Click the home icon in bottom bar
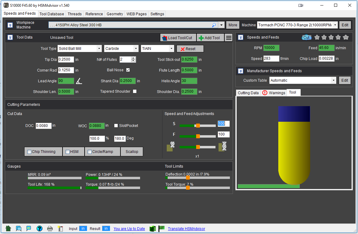The image size is (358, 234). click(x=8, y=228)
